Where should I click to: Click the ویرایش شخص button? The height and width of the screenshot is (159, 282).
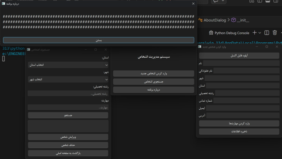coord(68,137)
